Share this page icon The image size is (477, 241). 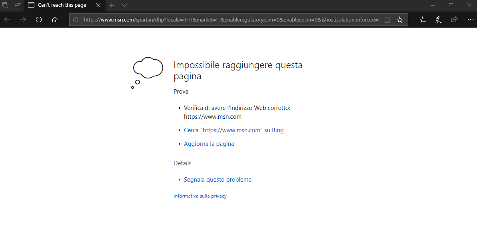[454, 20]
